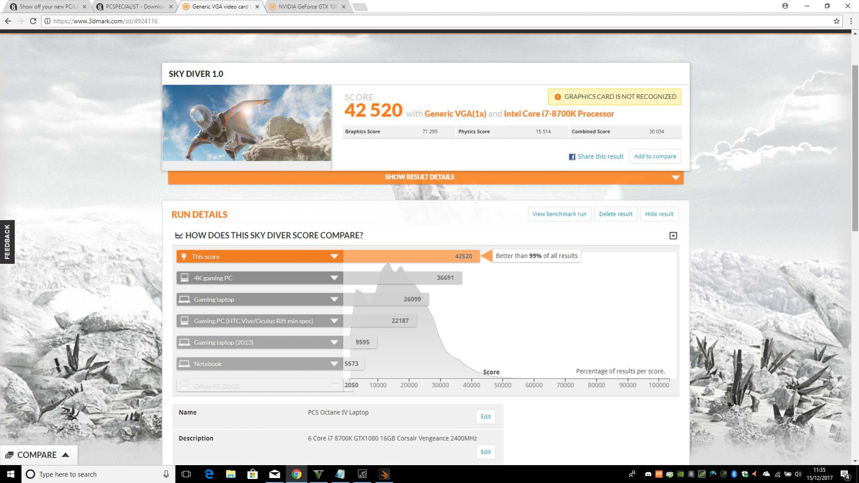Open OneDrive cloud tray icon

click(766, 474)
